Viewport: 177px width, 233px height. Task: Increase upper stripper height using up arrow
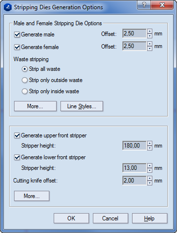pyautogui.click(x=149, y=143)
